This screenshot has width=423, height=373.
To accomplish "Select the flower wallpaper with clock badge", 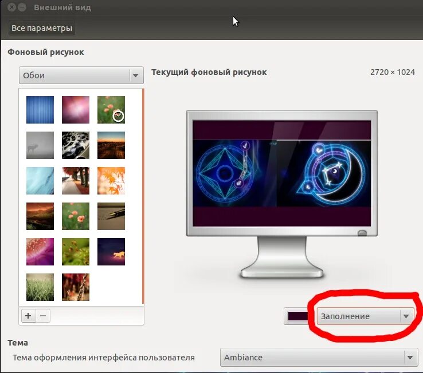I will tap(111, 110).
